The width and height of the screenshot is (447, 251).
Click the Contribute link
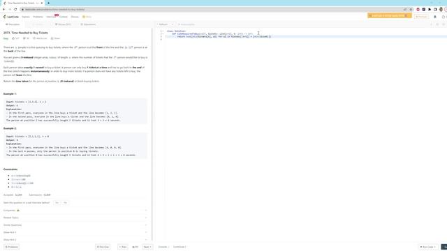[x=179, y=247]
